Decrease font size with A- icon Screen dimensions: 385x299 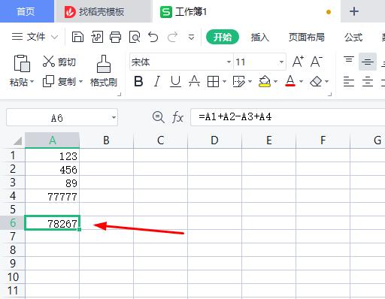[317, 62]
